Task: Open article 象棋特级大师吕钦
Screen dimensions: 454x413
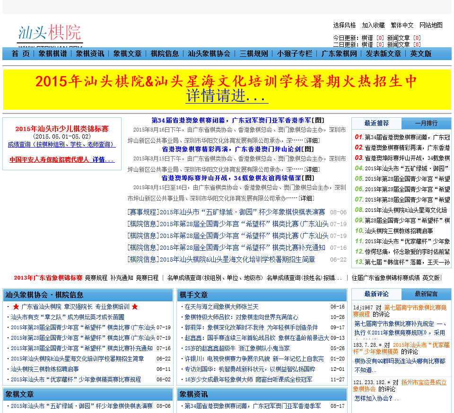Action: [x=242, y=317]
